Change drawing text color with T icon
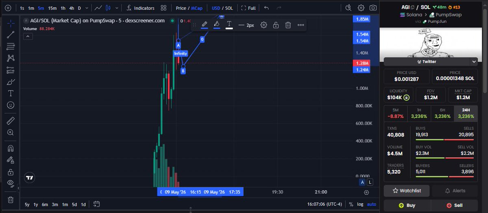 click(229, 25)
